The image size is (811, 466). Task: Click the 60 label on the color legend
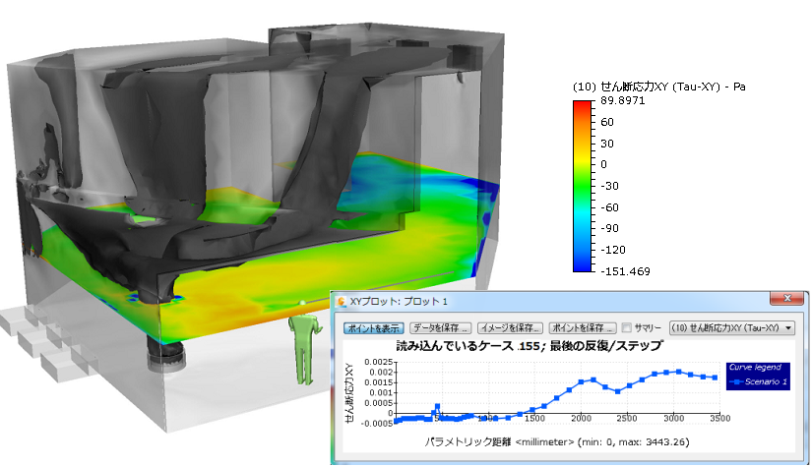pos(606,122)
